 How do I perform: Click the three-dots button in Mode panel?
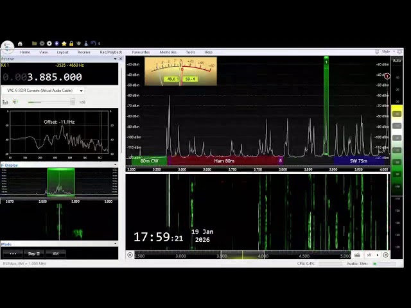point(13,253)
